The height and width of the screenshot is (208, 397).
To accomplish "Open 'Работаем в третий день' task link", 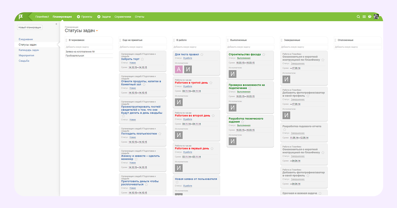I will click(191, 83).
